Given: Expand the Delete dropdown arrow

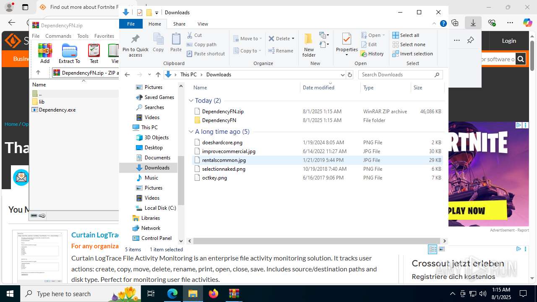Looking at the screenshot, I should 293,39.
